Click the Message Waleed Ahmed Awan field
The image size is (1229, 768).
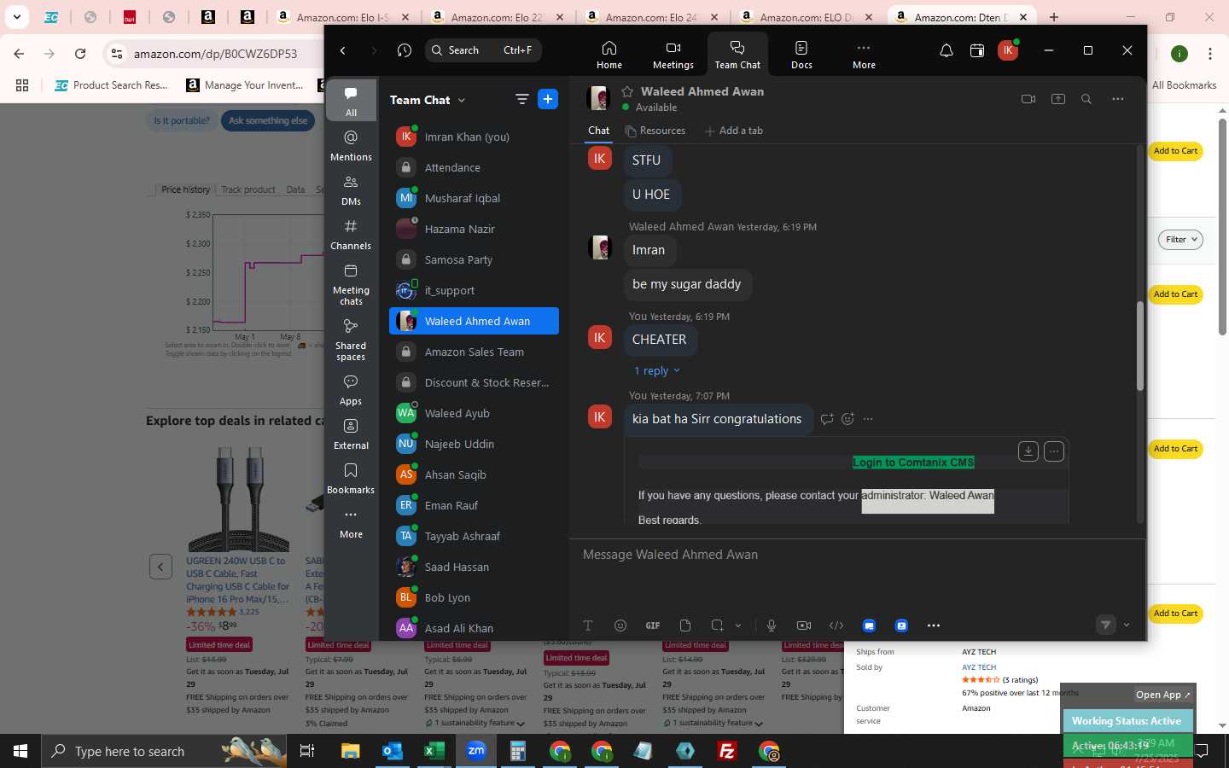point(858,555)
